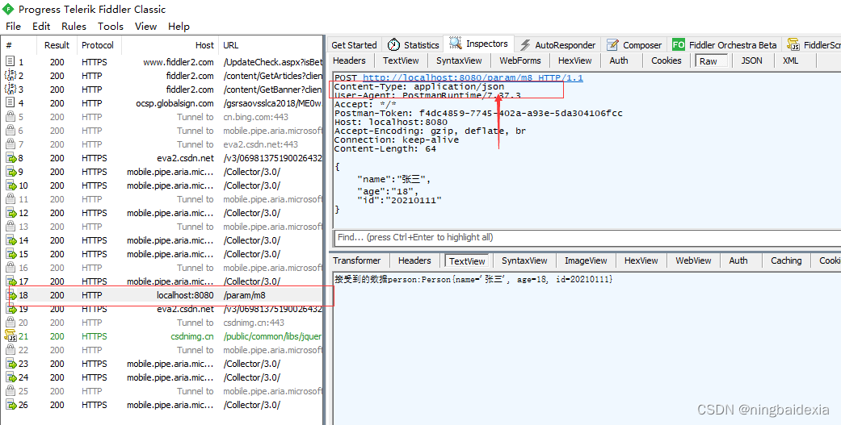Open request HexView inspector tab
Screen dimensions: 841x425
[575, 60]
